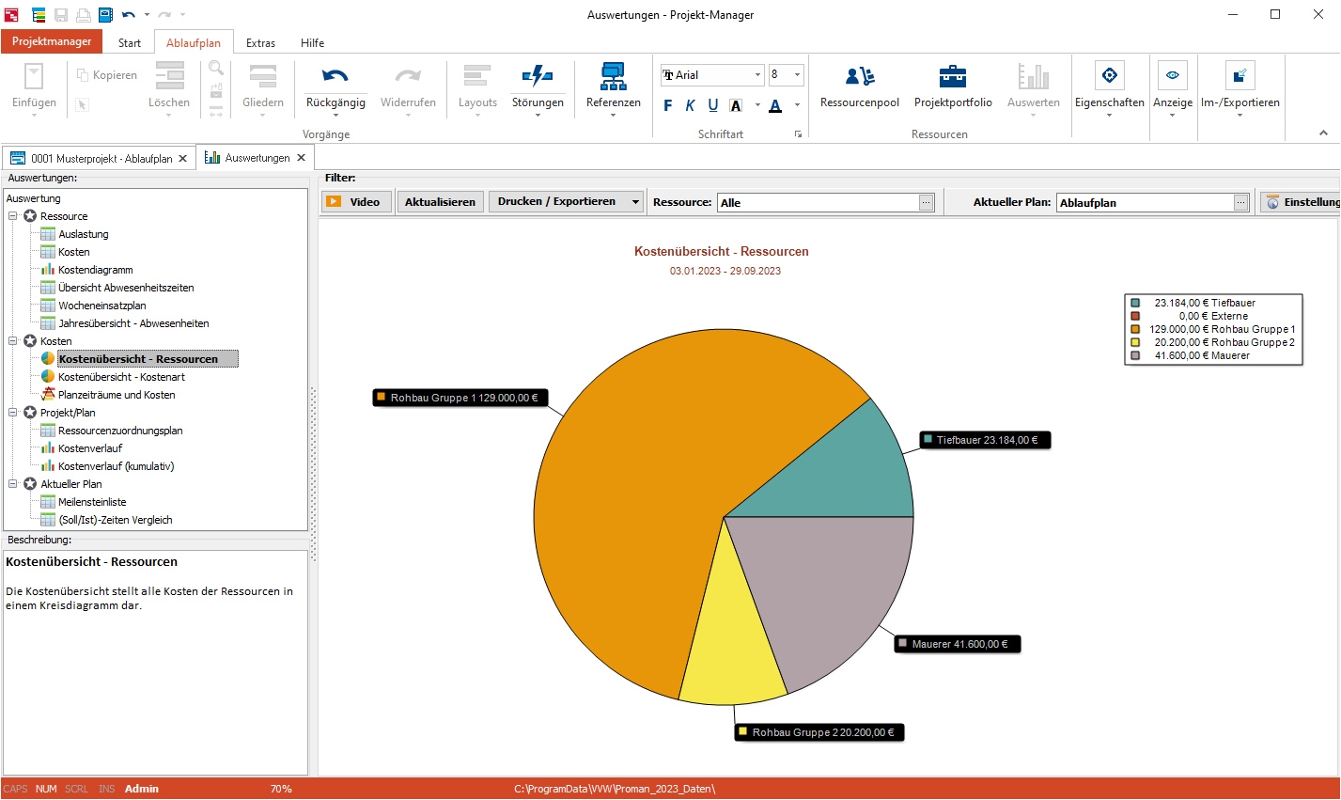Open the font size dropdown

(797, 75)
